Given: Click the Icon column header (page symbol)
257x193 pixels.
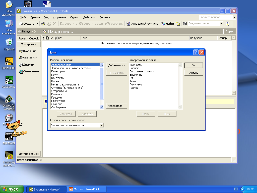Looking at the screenshot, I should 47,38.
